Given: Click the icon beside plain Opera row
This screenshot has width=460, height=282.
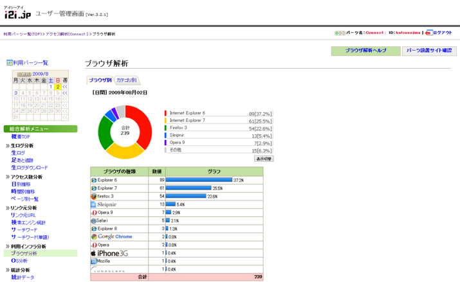Looking at the screenshot, I should tap(94, 245).
